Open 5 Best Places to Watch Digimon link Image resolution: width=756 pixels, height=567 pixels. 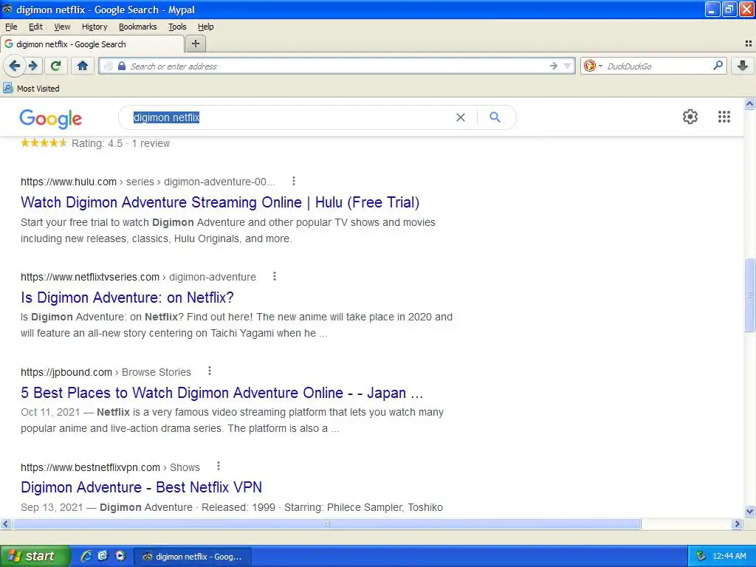(x=221, y=393)
